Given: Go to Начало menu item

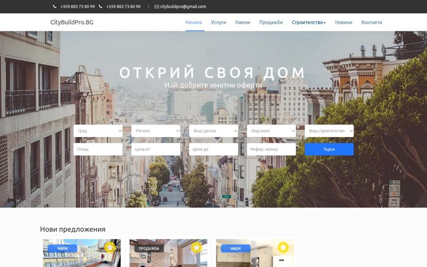Looking at the screenshot, I should [193, 23].
